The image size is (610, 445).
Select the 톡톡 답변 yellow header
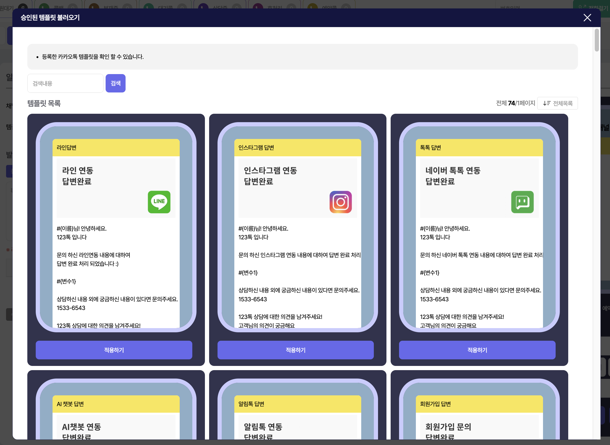(479, 148)
